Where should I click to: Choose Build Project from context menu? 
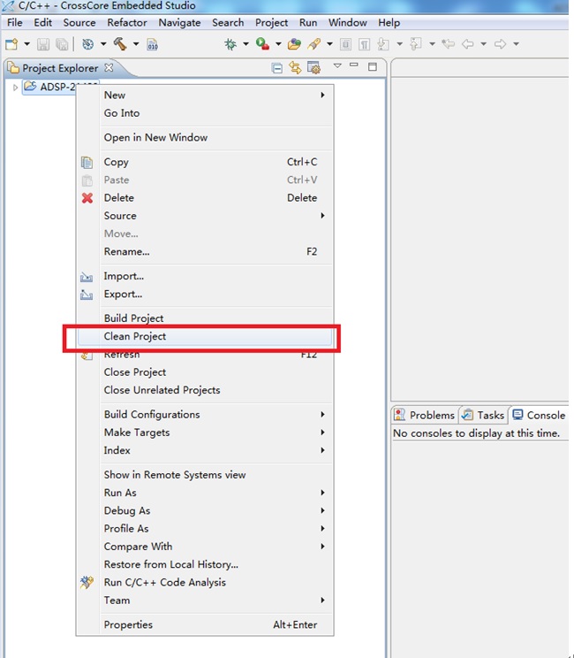(x=205, y=318)
